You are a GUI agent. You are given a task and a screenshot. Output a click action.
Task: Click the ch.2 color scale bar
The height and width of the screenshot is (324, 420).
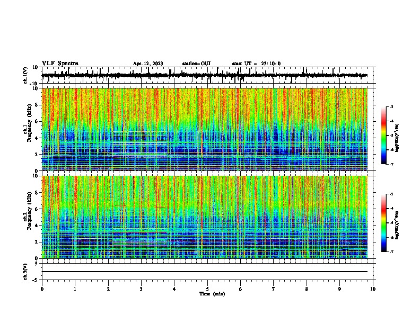(x=384, y=223)
